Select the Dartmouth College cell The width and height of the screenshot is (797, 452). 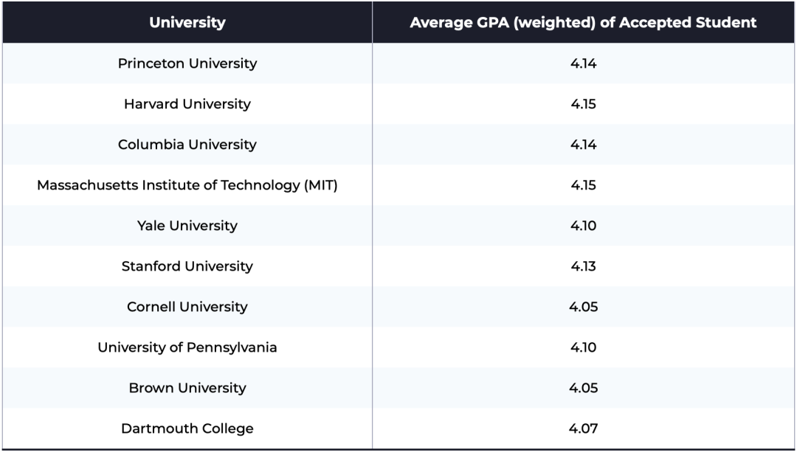(x=187, y=428)
